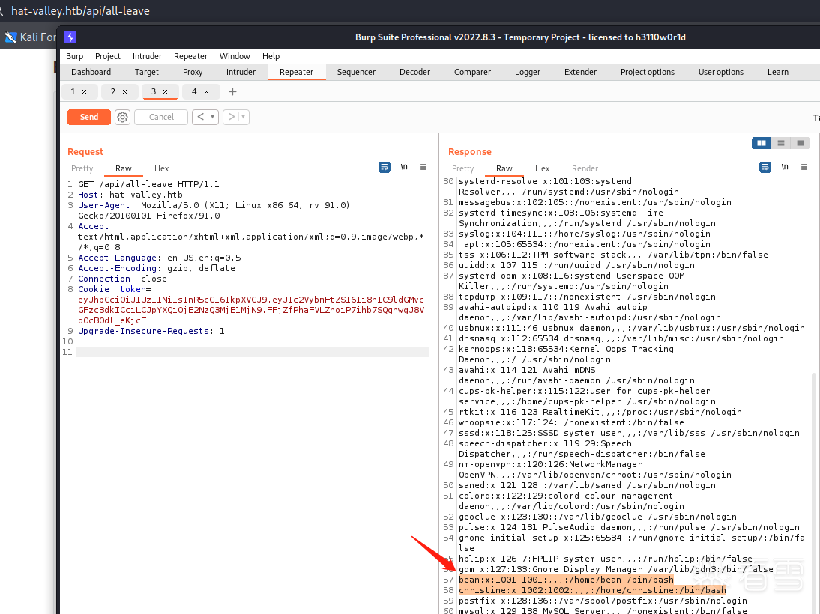Open the Project menu
The image size is (820, 614).
coord(108,56)
